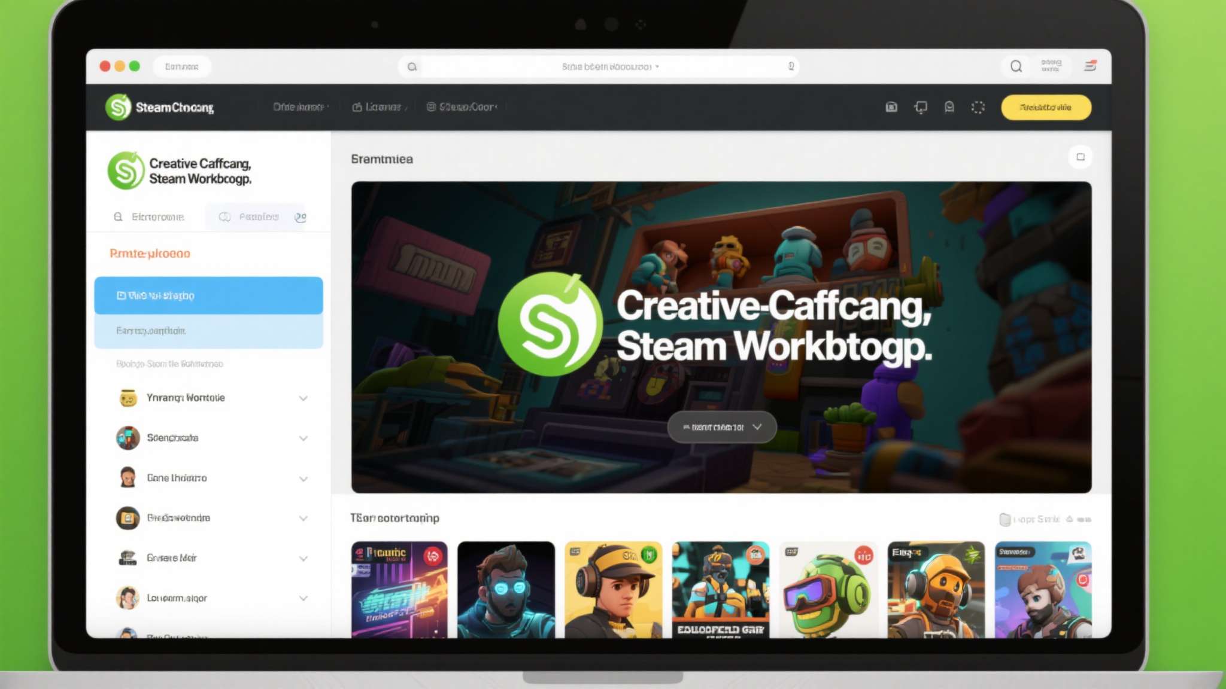Click the bookmark badge icon in dark navbar
Image resolution: width=1226 pixels, height=689 pixels.
(949, 107)
